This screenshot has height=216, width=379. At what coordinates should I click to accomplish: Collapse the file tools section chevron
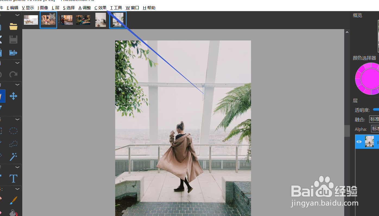[17, 15]
